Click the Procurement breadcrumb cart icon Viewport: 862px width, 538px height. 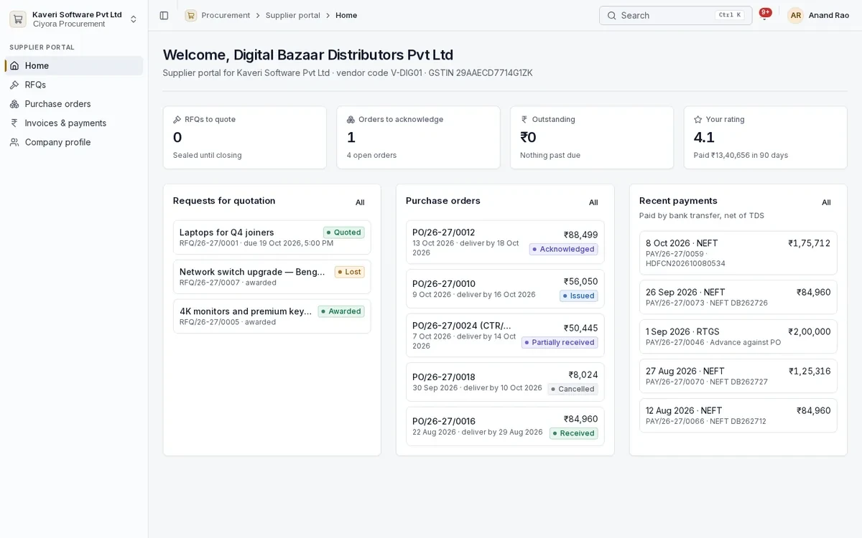(190, 15)
